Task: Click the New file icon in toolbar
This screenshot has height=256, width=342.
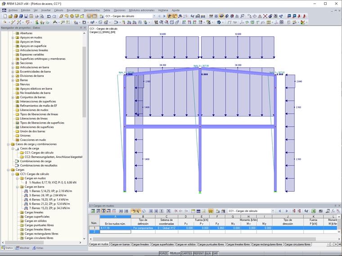Action: 5,16
